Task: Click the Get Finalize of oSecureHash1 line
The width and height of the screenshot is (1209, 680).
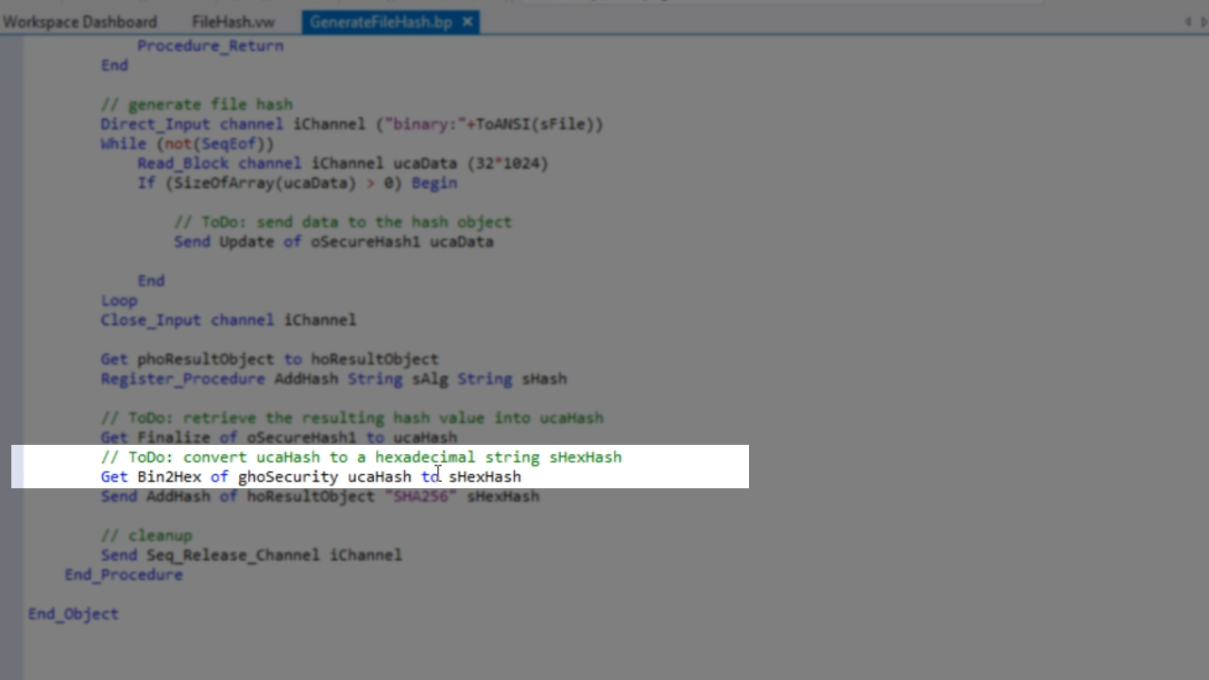Action: pyautogui.click(x=279, y=437)
